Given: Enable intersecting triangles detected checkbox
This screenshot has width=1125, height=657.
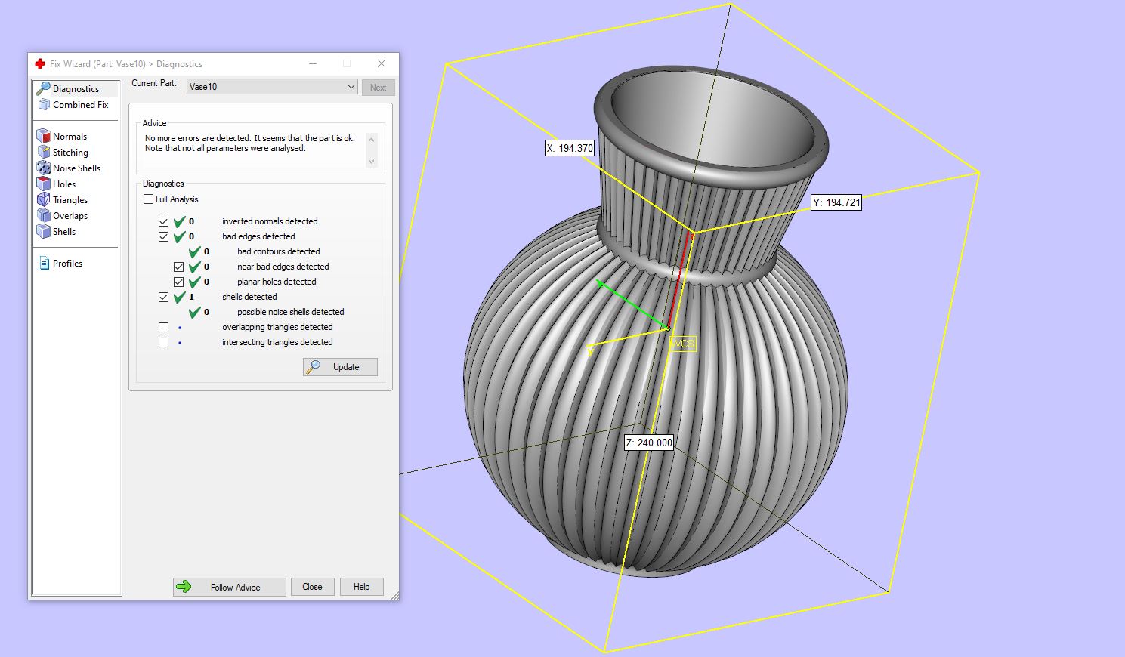Looking at the screenshot, I should pos(164,342).
